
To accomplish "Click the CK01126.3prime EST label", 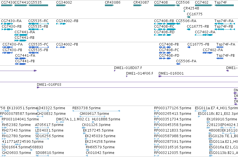I will (96, 125).
